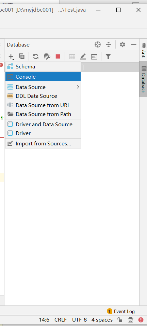The width and height of the screenshot is (147, 326).
Task: Open Database panel gear settings
Action: 122,44
